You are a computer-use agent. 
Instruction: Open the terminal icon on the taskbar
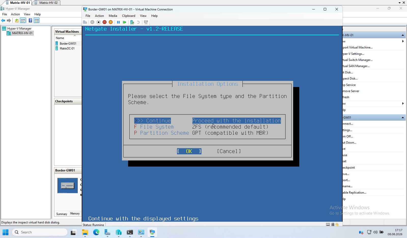coord(130,232)
